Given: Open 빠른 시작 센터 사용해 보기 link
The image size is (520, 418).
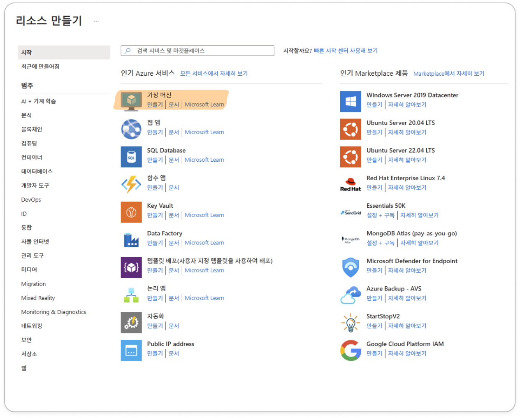Looking at the screenshot, I should tap(346, 51).
